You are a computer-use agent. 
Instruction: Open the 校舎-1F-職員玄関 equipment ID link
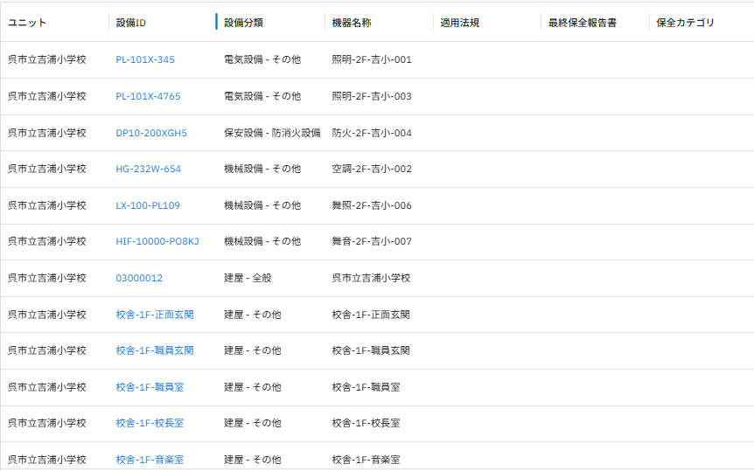(154, 350)
